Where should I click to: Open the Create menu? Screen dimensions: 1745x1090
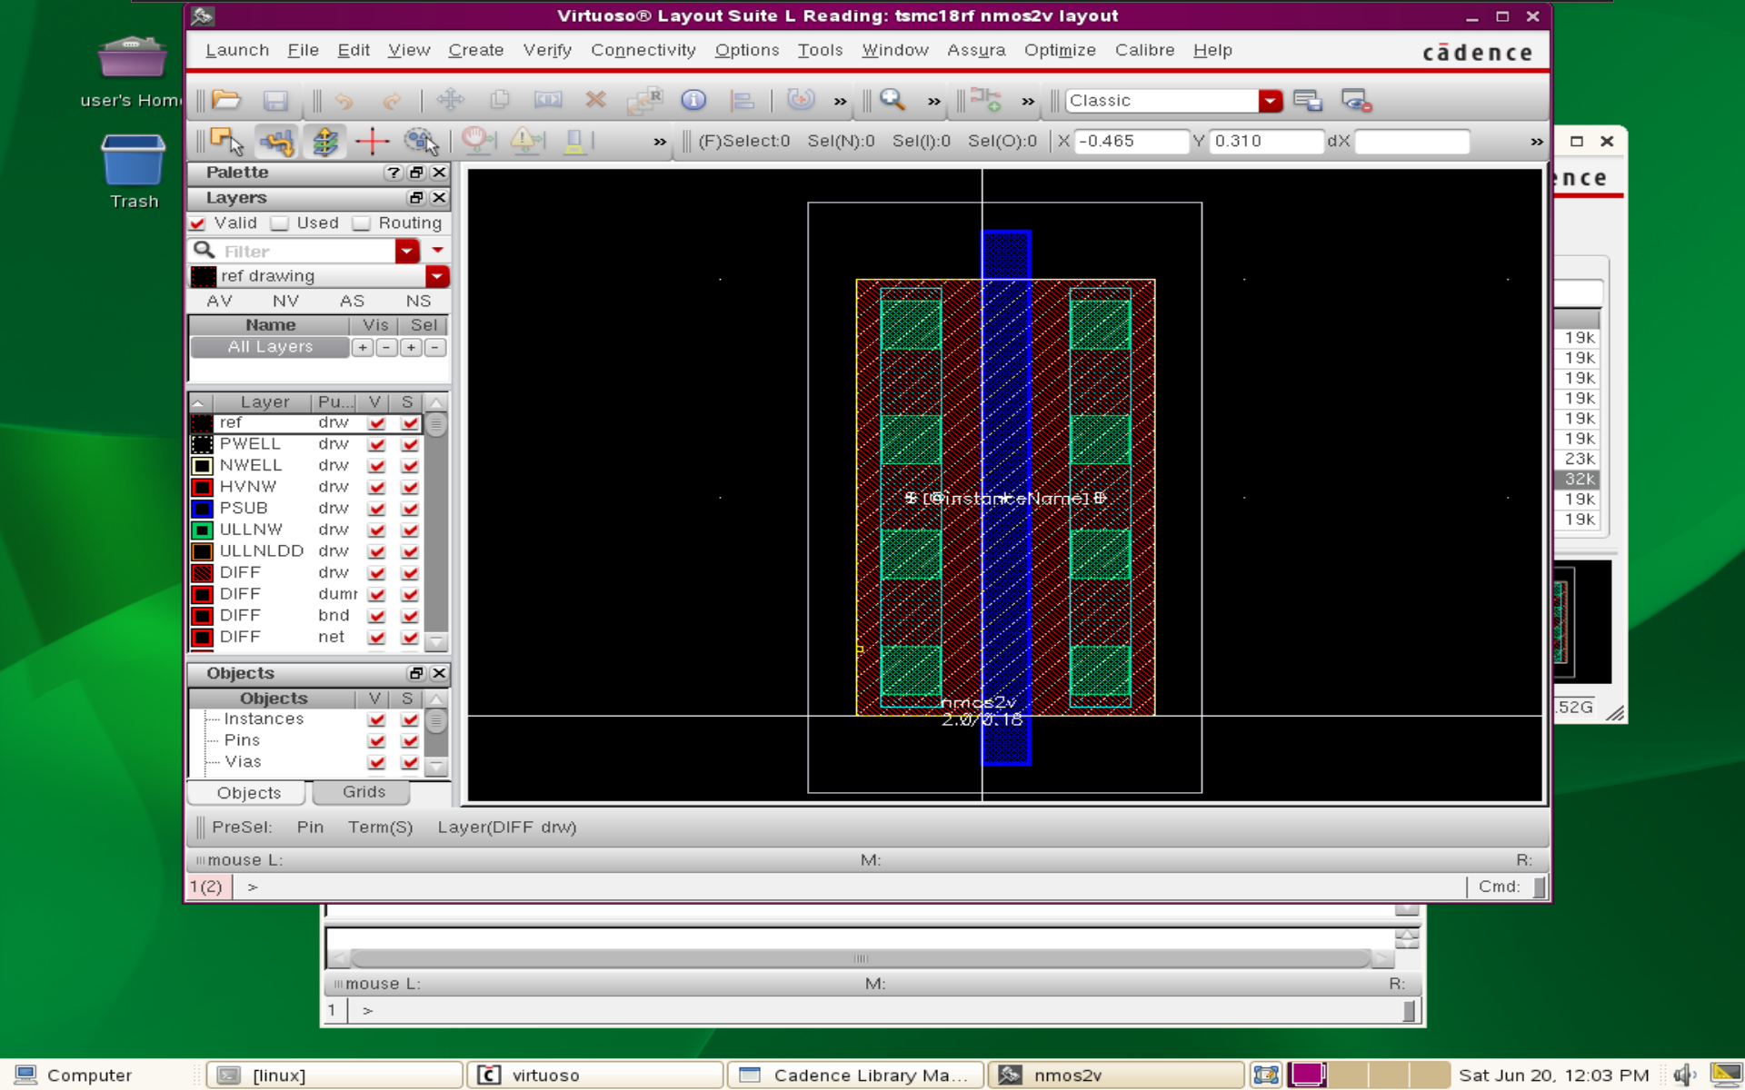coord(476,51)
